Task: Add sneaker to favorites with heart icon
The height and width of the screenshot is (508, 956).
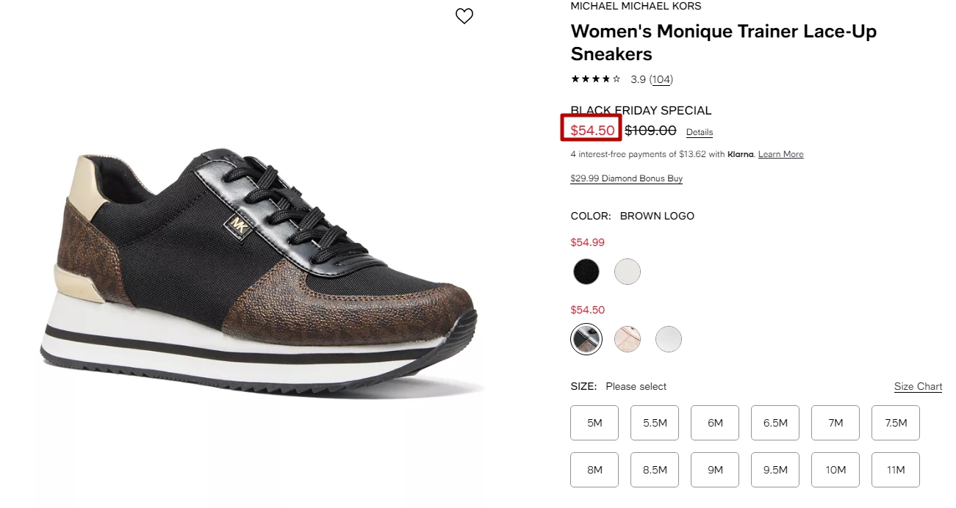Action: [x=464, y=16]
